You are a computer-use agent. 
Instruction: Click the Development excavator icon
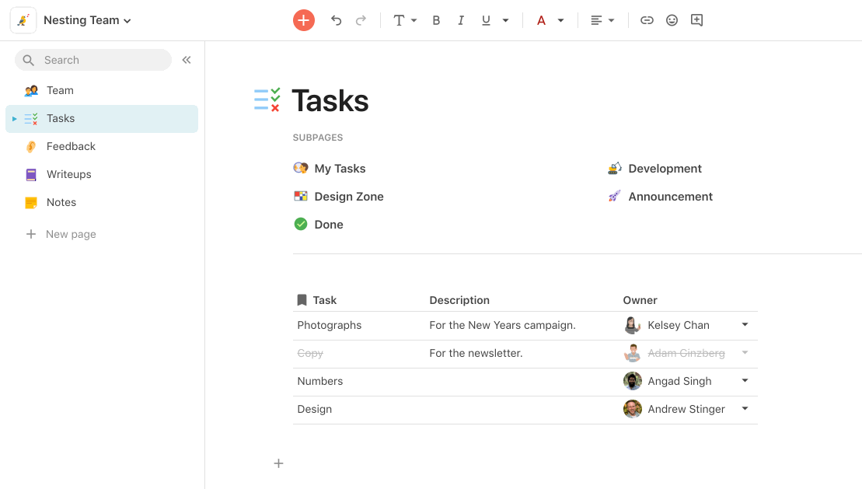(x=615, y=169)
